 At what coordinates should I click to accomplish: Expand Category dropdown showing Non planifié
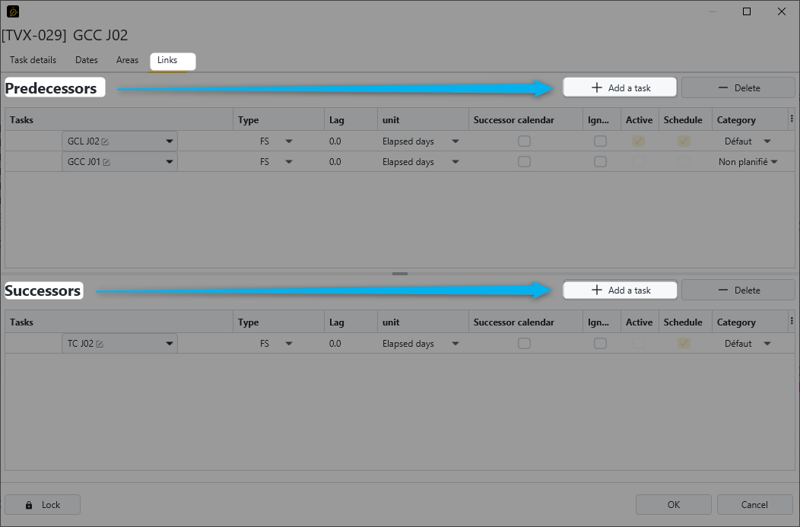click(773, 162)
